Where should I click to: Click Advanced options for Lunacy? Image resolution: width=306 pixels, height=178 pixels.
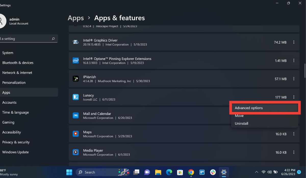[249, 108]
